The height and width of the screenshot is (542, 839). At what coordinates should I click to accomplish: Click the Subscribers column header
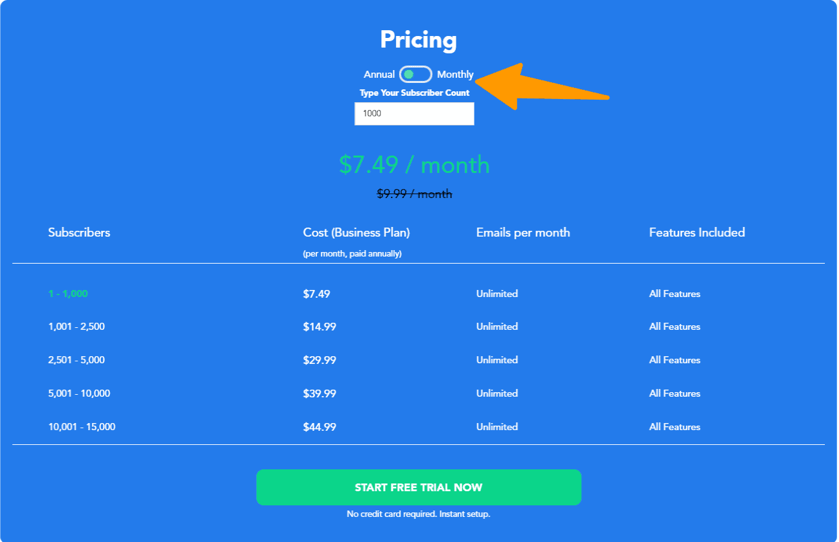(79, 233)
